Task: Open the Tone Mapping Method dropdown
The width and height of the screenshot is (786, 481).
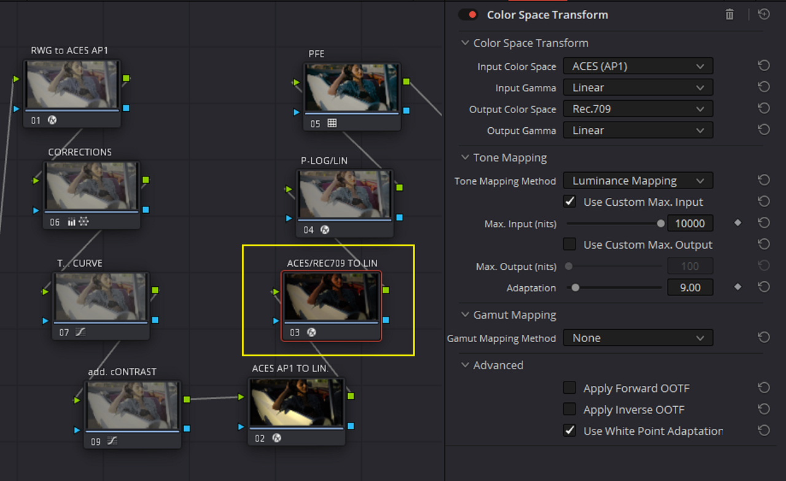Action: pyautogui.click(x=638, y=181)
